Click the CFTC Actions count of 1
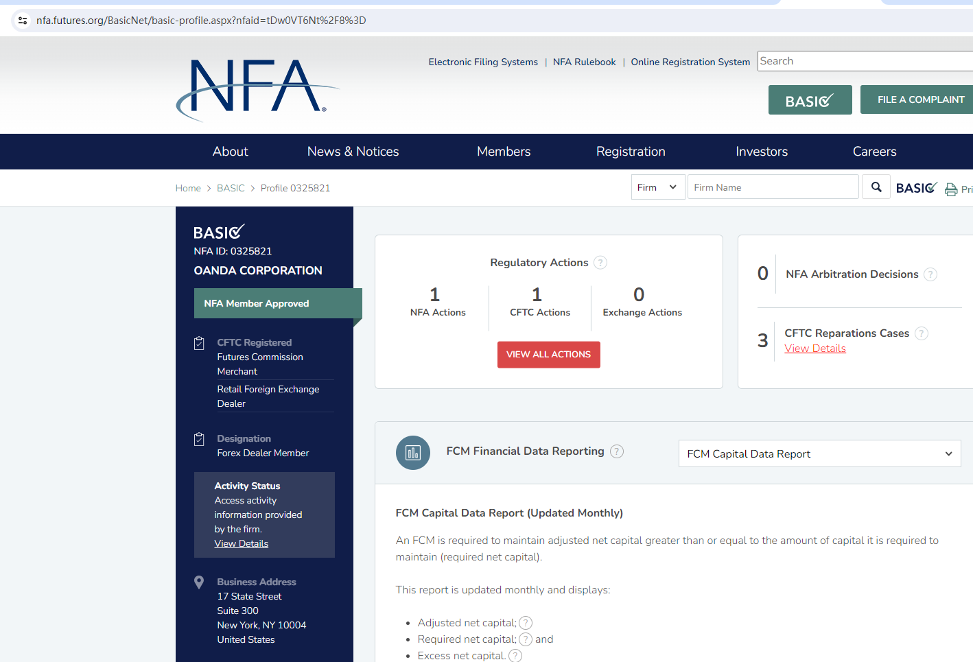The height and width of the screenshot is (662, 973). [x=537, y=295]
